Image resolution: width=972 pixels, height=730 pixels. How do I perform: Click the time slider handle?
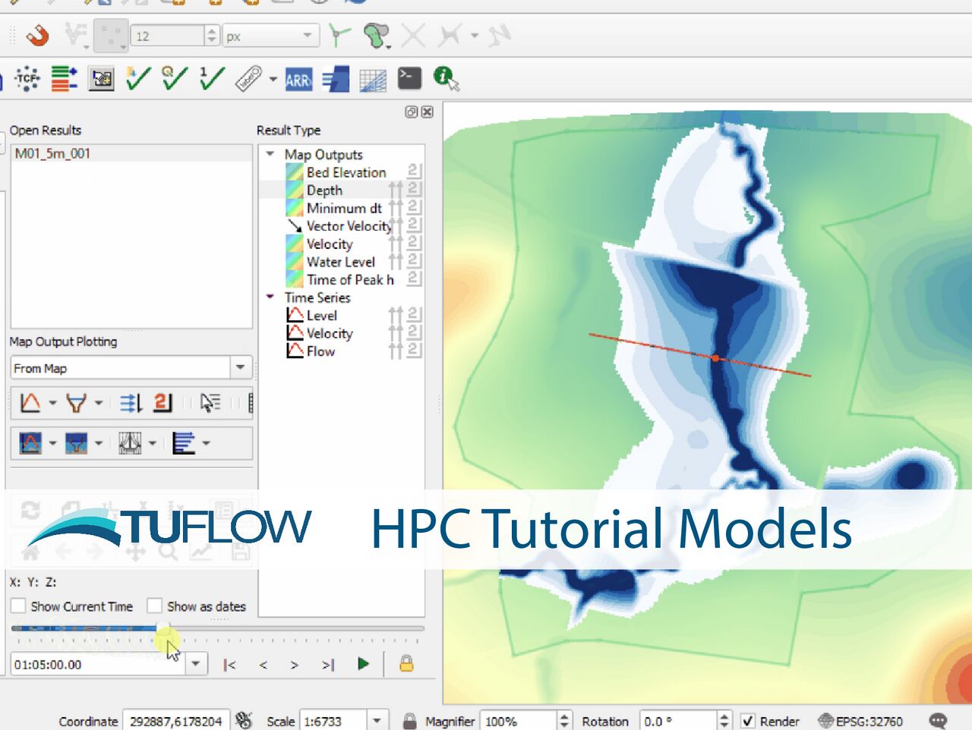pos(163,628)
